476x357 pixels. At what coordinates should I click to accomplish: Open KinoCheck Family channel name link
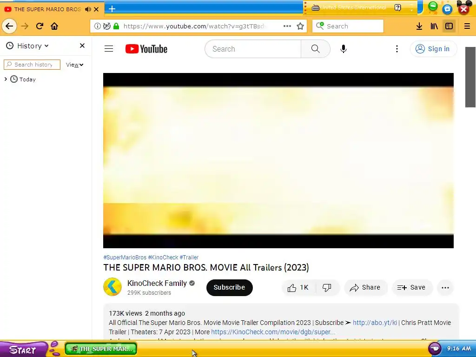click(x=157, y=283)
